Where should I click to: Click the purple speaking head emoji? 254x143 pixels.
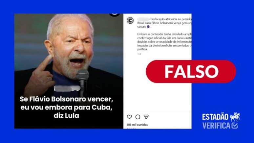[x=148, y=27]
